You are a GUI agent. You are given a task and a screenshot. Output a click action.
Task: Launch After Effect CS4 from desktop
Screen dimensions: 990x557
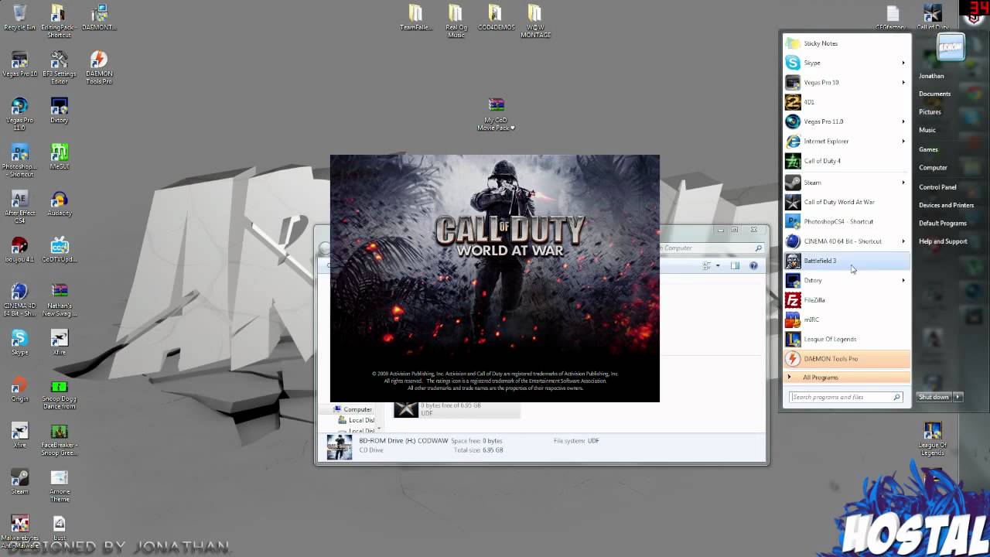point(19,207)
